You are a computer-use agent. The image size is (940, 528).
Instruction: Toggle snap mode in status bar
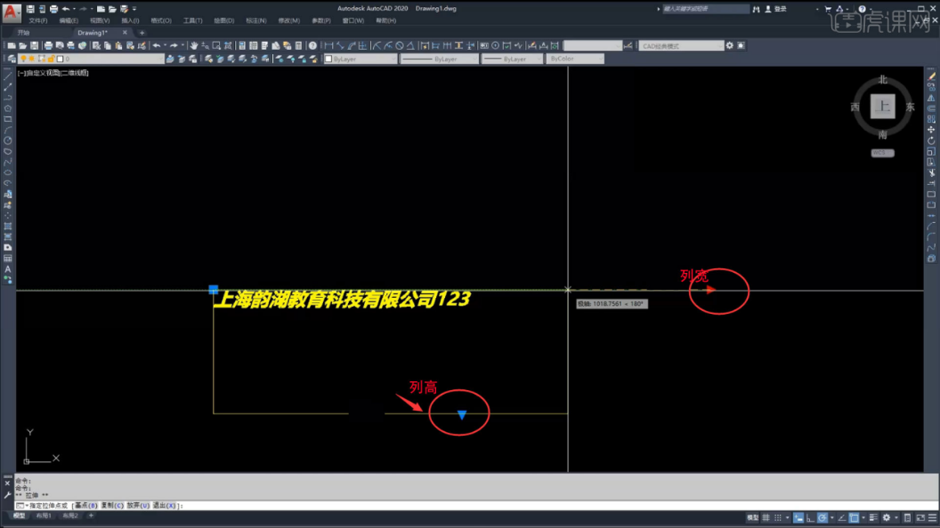pyautogui.click(x=777, y=518)
